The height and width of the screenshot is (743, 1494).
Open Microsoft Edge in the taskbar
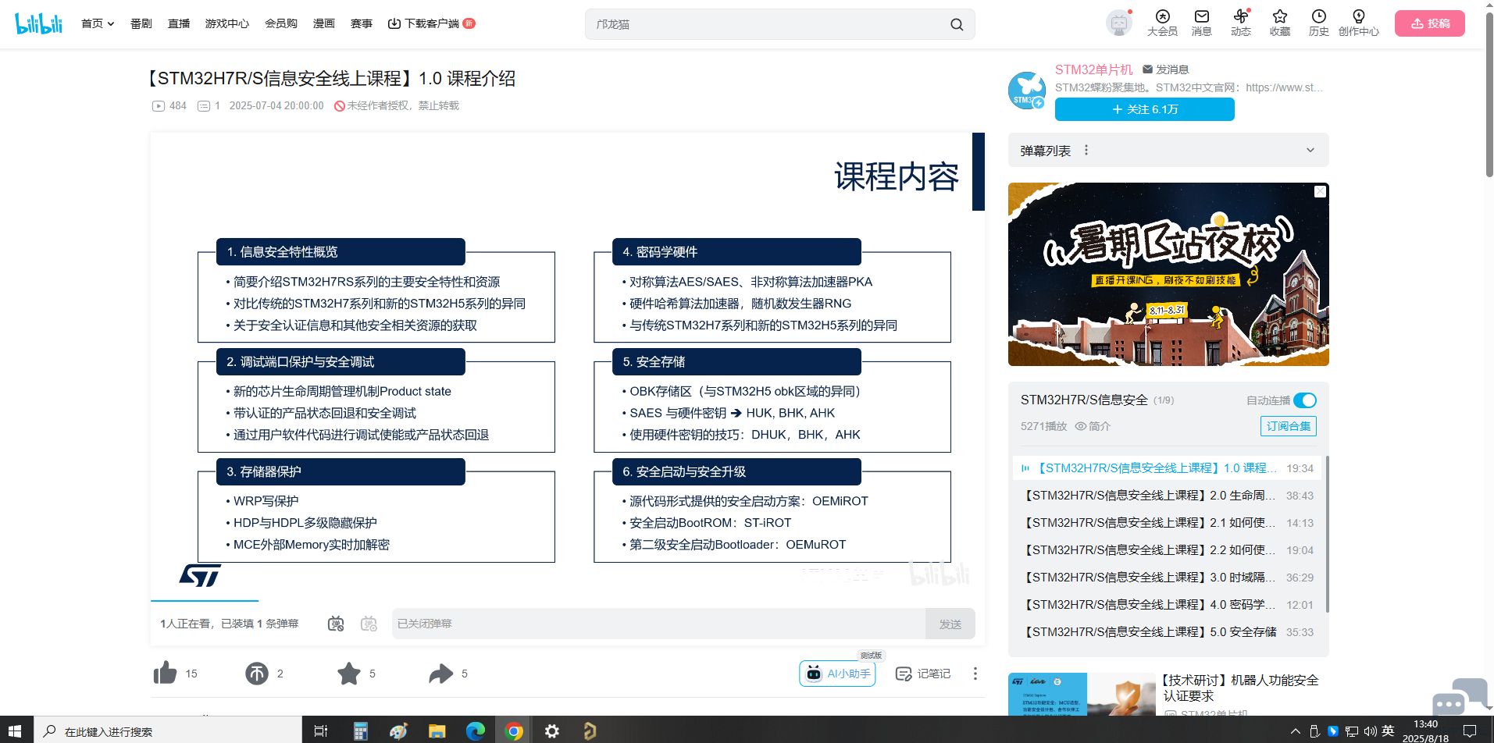(x=476, y=731)
